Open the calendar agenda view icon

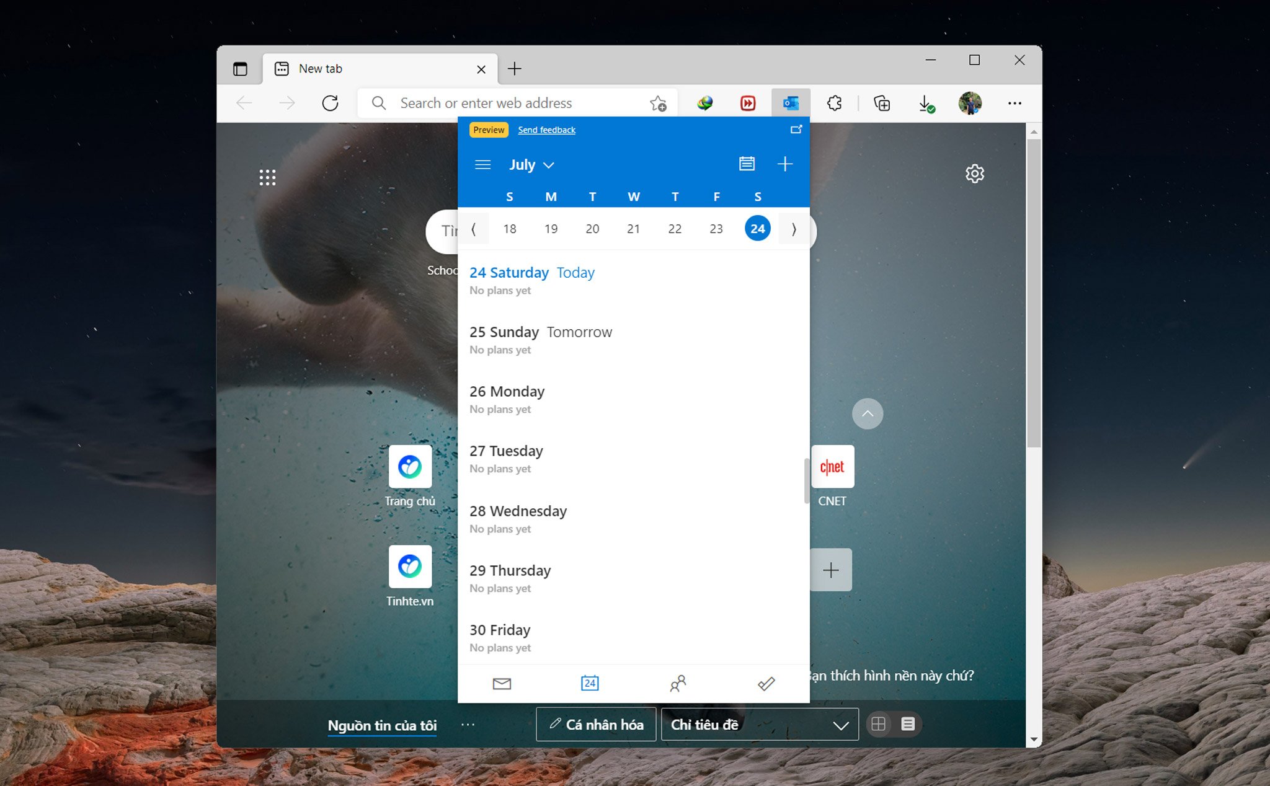click(747, 164)
